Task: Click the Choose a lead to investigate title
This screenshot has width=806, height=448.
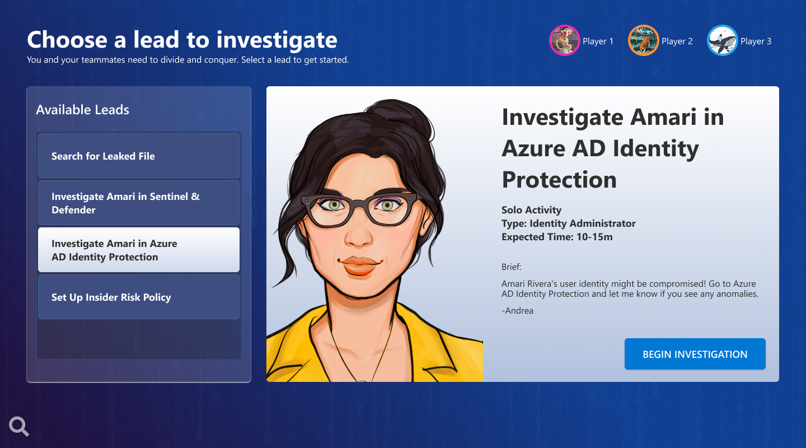Action: (182, 40)
